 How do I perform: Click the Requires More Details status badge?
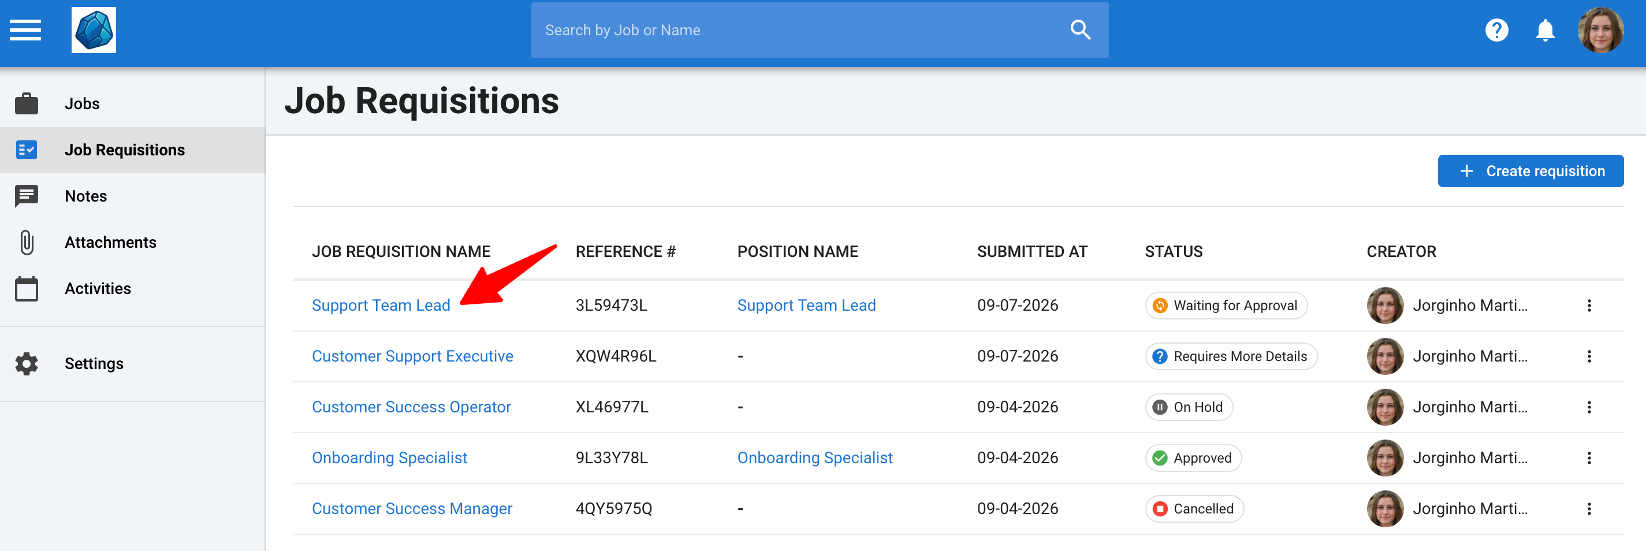point(1231,356)
